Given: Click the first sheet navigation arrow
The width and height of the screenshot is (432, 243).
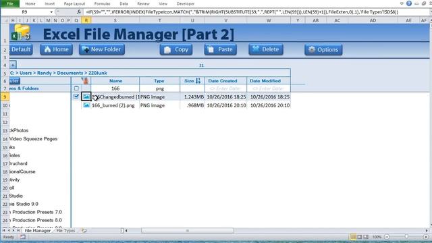Looking at the screenshot, I should [x=4, y=231].
